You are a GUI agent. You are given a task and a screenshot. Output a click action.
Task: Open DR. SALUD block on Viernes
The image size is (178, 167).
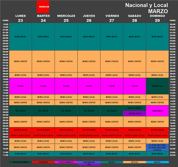click(x=112, y=111)
